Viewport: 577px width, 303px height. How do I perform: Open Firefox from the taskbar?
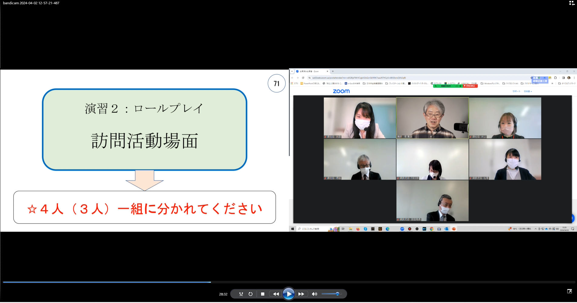tap(358, 229)
